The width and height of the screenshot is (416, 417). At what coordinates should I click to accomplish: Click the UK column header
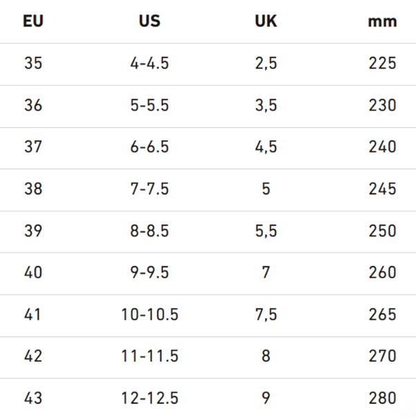[x=266, y=21]
